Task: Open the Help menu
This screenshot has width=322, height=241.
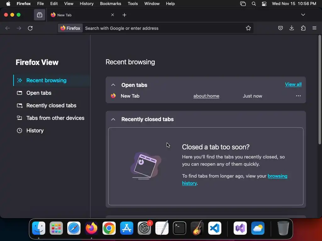Action: [x=170, y=4]
